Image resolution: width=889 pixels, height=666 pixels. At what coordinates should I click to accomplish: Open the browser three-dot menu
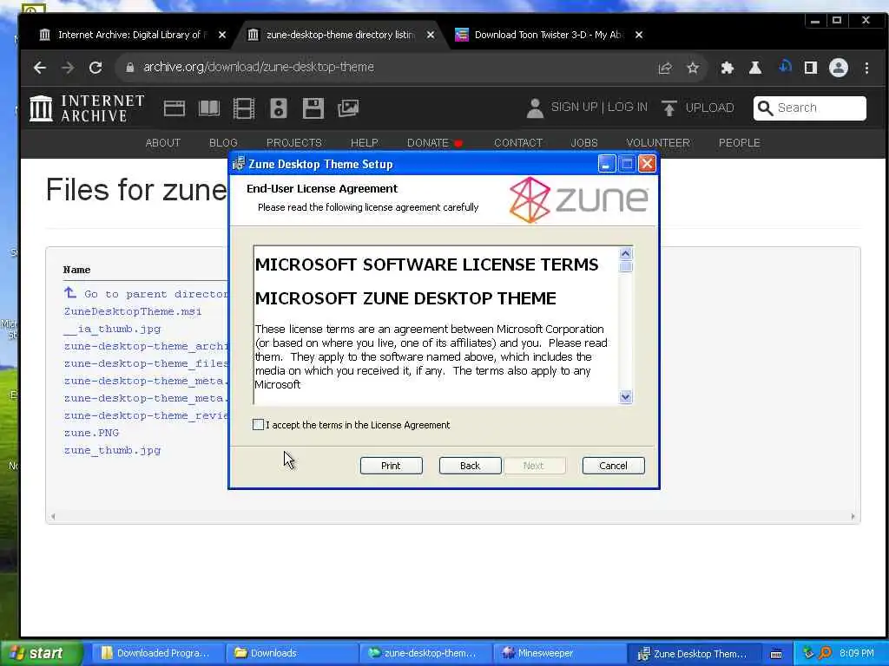(x=866, y=68)
